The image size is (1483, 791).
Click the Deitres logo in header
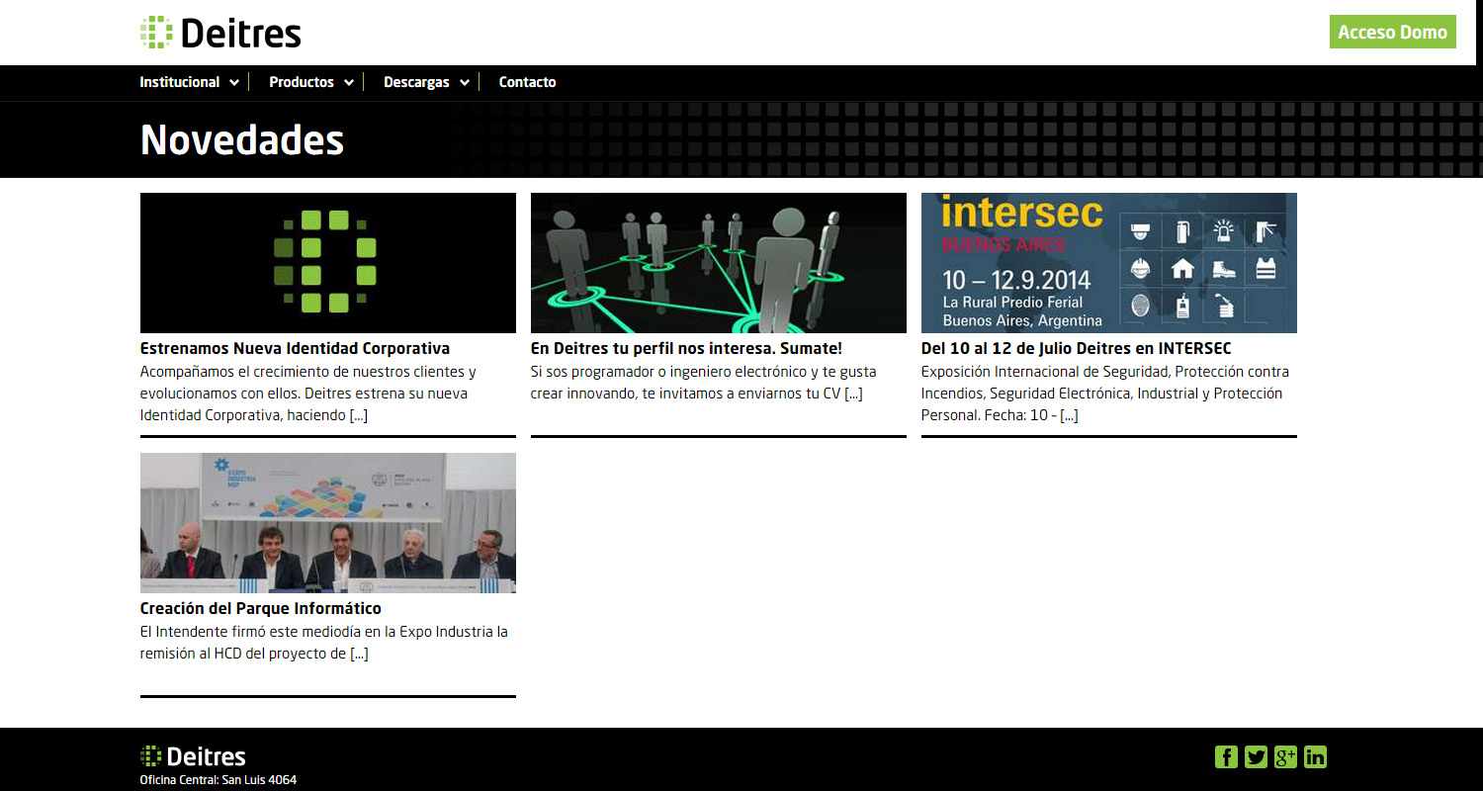coord(220,33)
